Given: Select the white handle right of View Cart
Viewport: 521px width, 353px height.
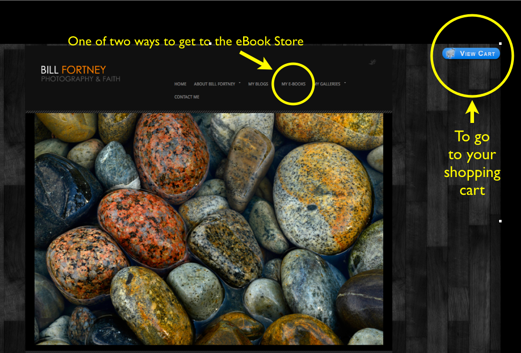Looking at the screenshot, I should pos(500,43).
